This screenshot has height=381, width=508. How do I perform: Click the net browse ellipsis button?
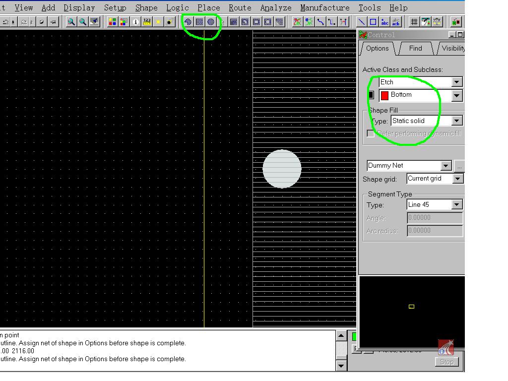(459, 166)
